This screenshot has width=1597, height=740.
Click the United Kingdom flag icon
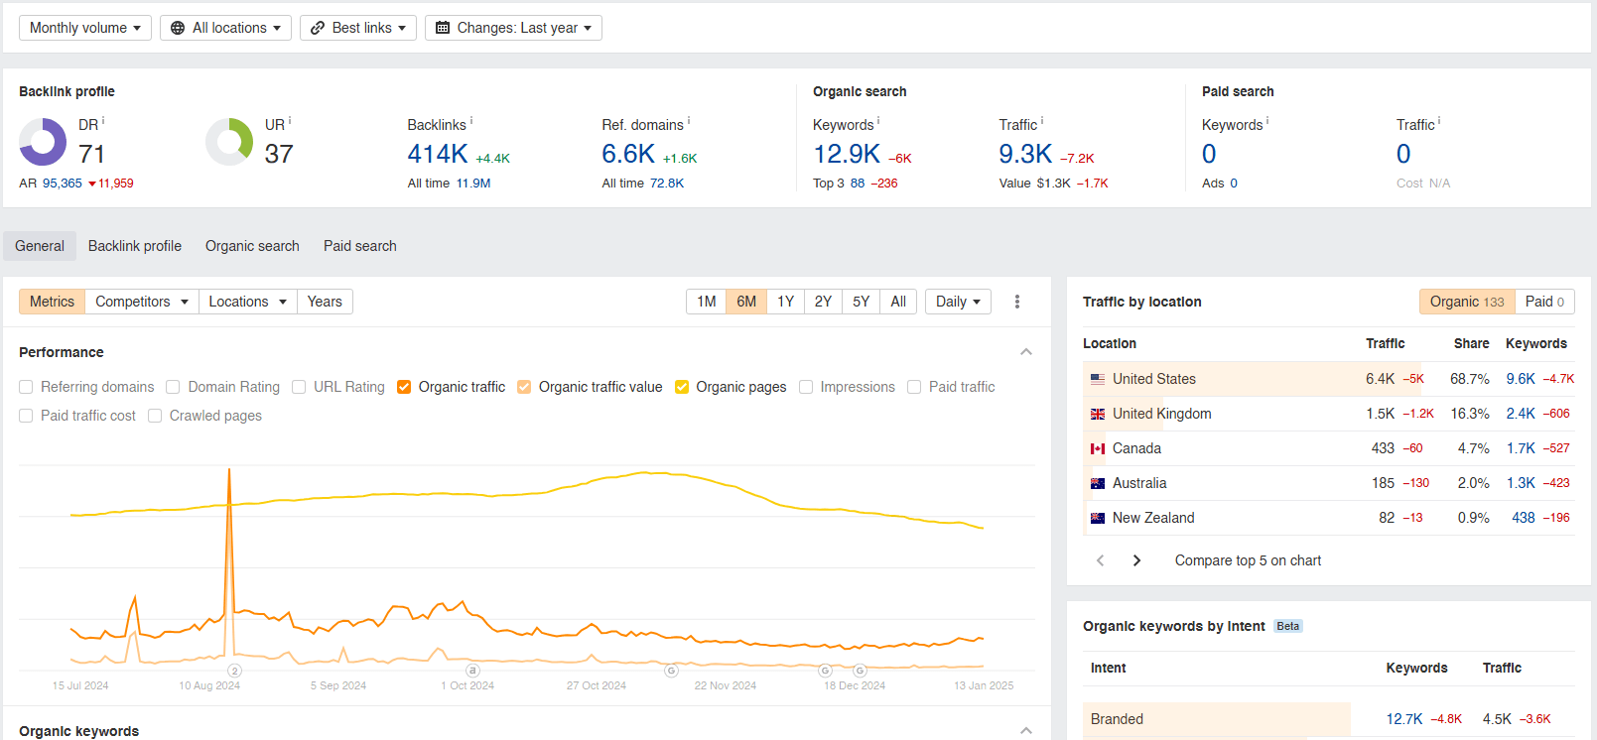[1098, 414]
